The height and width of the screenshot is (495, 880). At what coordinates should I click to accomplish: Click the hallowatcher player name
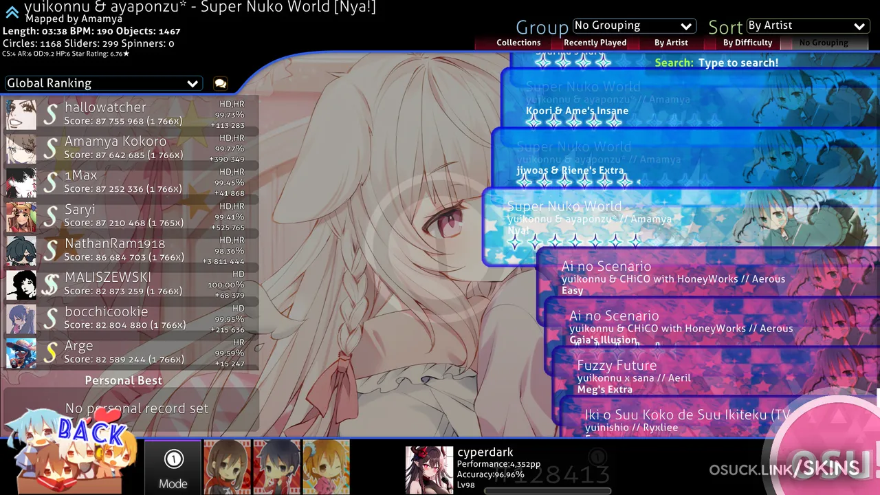pyautogui.click(x=105, y=107)
